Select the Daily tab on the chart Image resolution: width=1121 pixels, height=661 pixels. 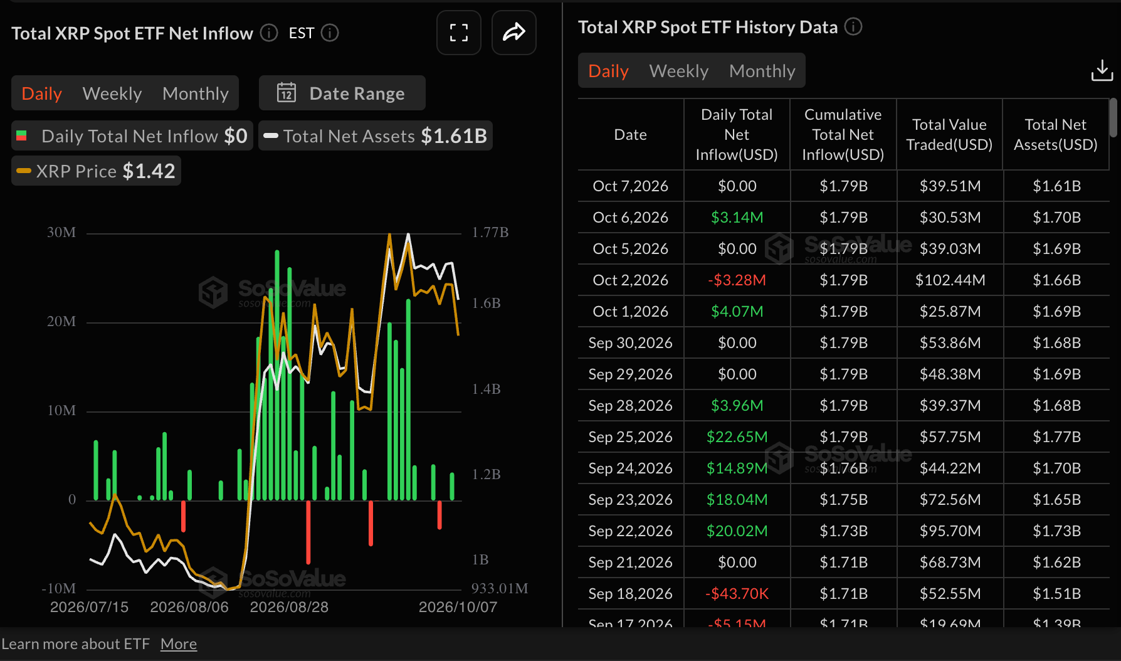click(41, 93)
